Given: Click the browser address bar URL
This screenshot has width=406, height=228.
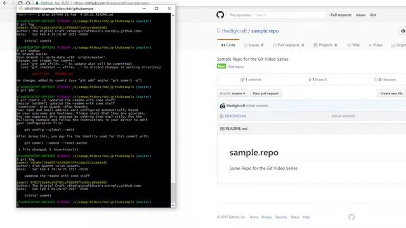Looking at the screenshot, I should click(x=111, y=3).
